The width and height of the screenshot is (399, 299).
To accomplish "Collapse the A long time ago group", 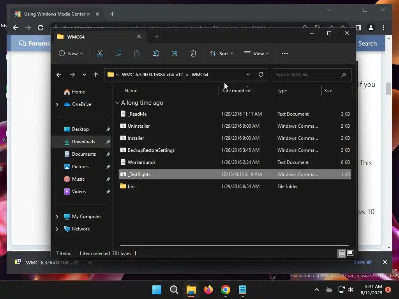I will 117,103.
